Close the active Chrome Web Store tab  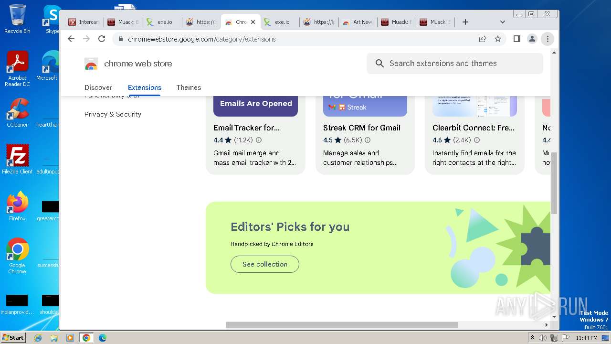[253, 22]
